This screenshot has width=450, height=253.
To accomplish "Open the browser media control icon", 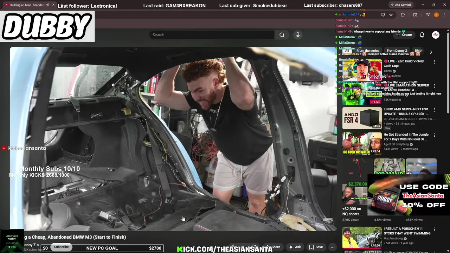I will click(x=428, y=15).
